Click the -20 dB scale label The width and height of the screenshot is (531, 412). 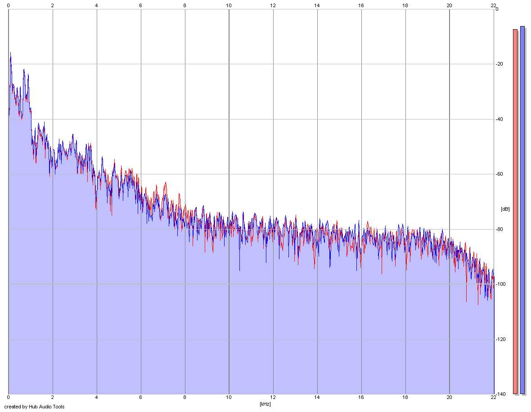[x=499, y=64]
